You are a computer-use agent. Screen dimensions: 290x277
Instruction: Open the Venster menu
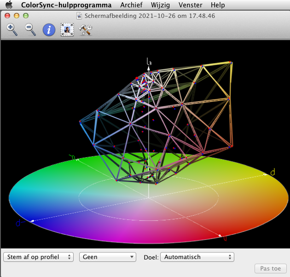190,5
